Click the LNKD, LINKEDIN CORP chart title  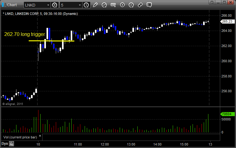click(40, 14)
